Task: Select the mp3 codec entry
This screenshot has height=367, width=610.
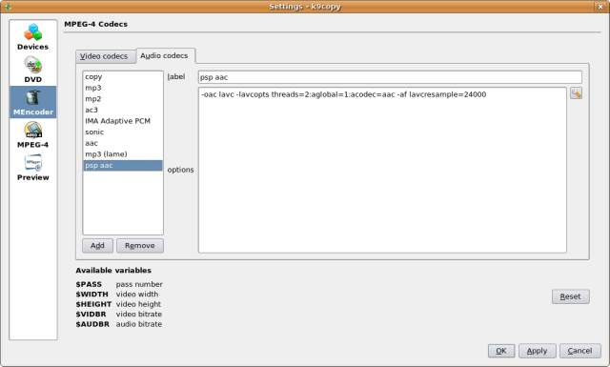Action: [123, 88]
